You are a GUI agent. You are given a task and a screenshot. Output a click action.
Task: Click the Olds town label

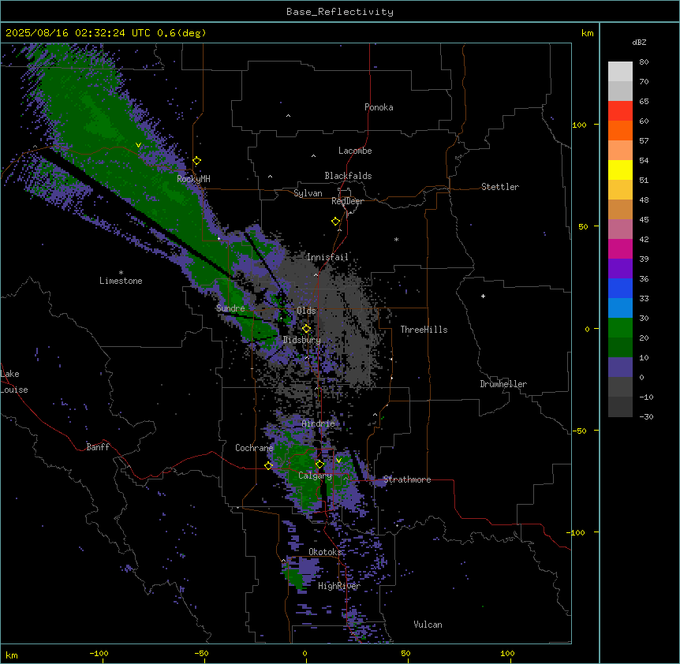(x=306, y=311)
